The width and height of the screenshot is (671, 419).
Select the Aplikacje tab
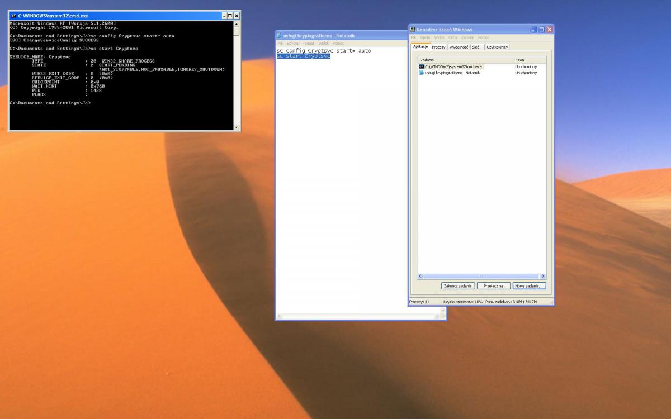click(420, 46)
